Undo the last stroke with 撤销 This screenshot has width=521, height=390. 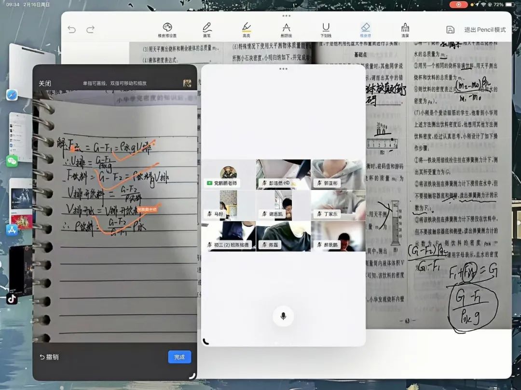pyautogui.click(x=49, y=357)
